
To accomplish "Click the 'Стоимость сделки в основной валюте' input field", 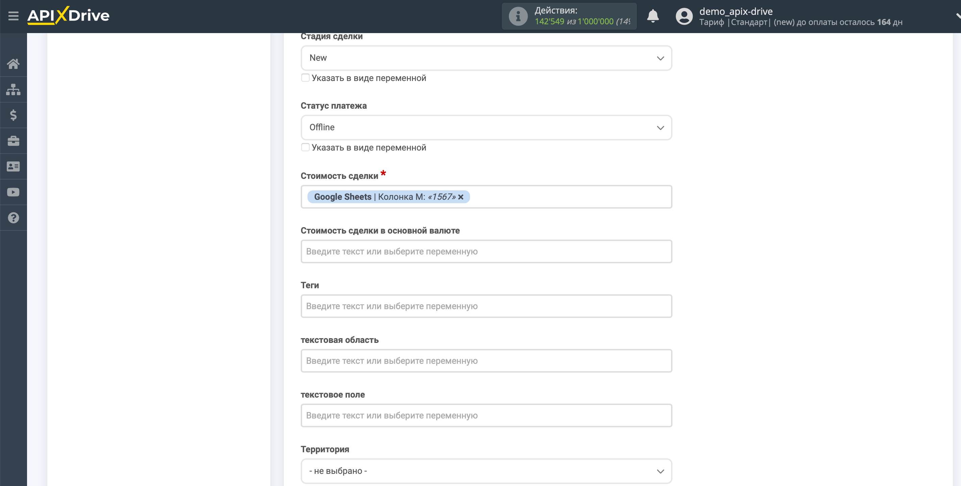I will 486,251.
